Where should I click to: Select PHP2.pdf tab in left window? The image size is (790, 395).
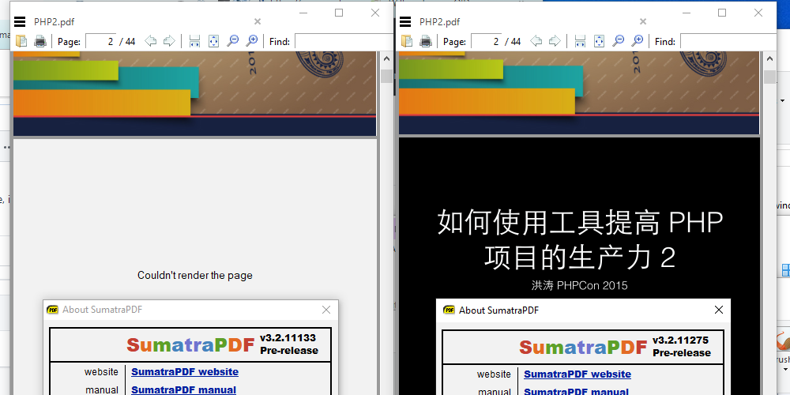point(55,21)
